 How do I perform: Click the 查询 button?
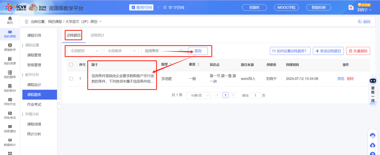[x=198, y=51]
